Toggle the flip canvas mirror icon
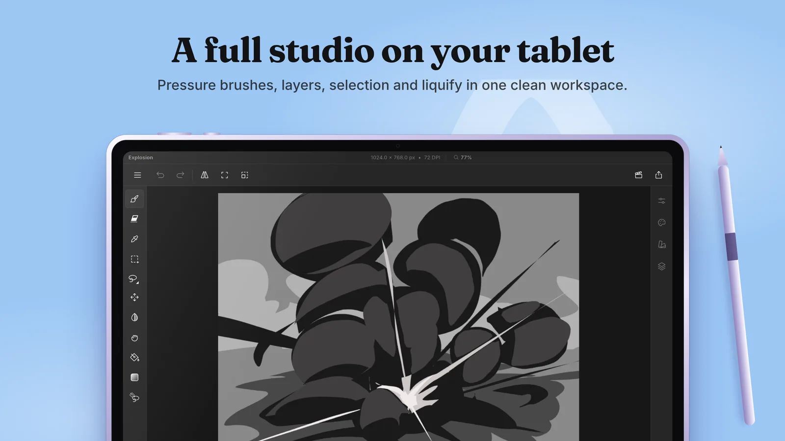This screenshot has height=441, width=785. coord(205,175)
